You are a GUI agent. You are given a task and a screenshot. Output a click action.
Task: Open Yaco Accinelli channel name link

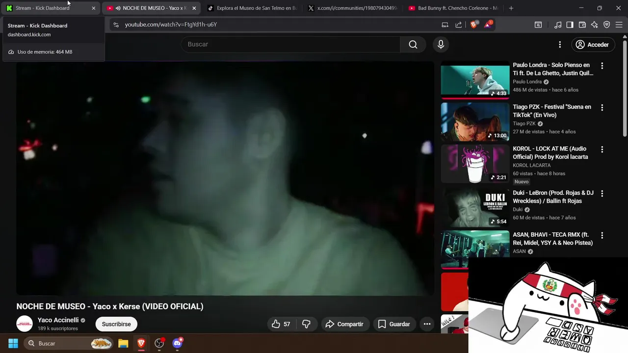pos(58,320)
